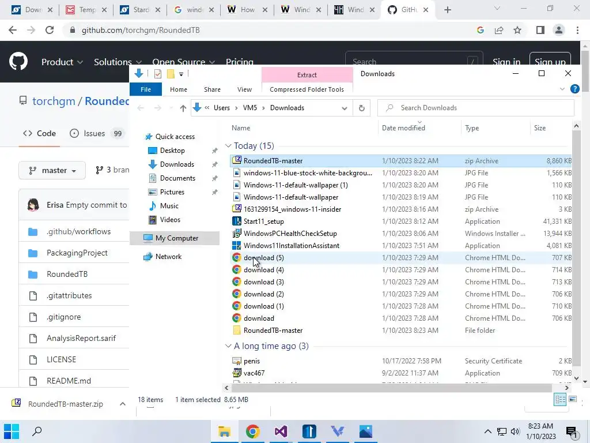Open the address bar path history dropdown
Screen dimensions: 590x443
(345, 108)
